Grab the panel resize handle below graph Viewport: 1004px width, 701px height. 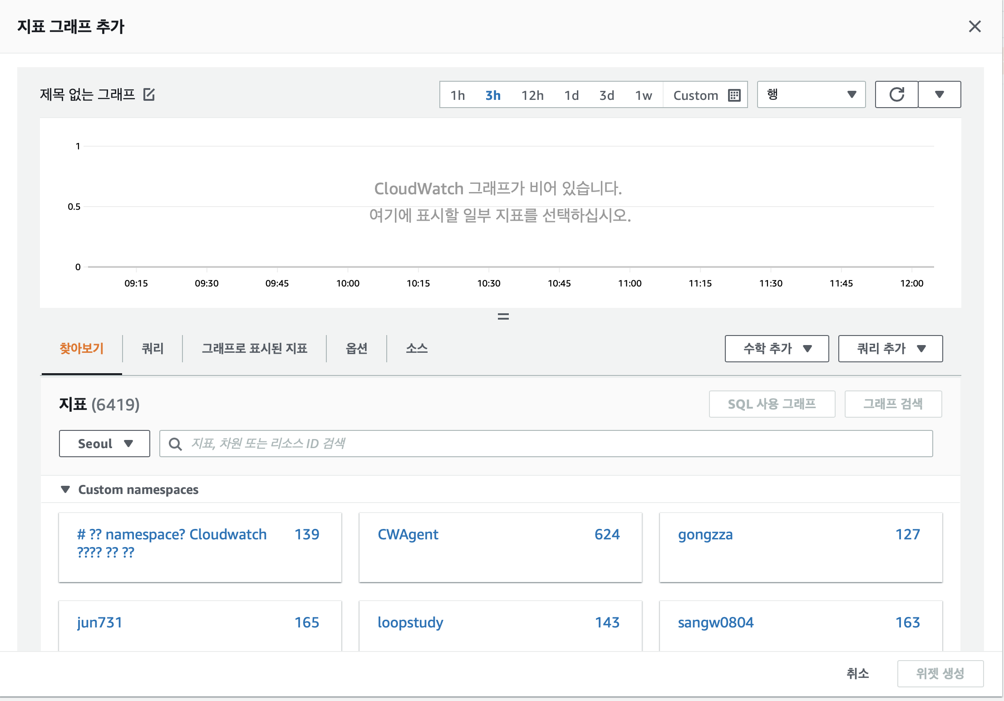pos(503,316)
